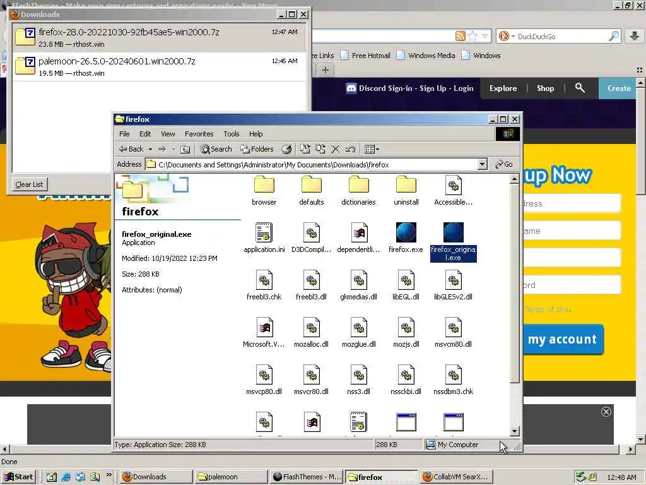This screenshot has height=485, width=646.
Task: Click Internet Explorer quick launch icon
Action: 66,477
